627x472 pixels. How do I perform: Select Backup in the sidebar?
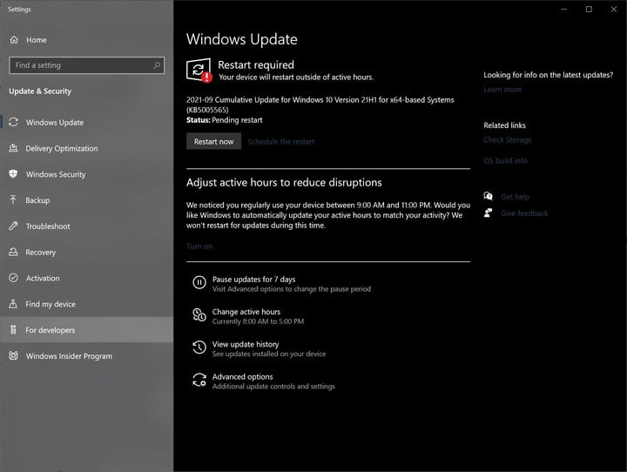[87, 200]
